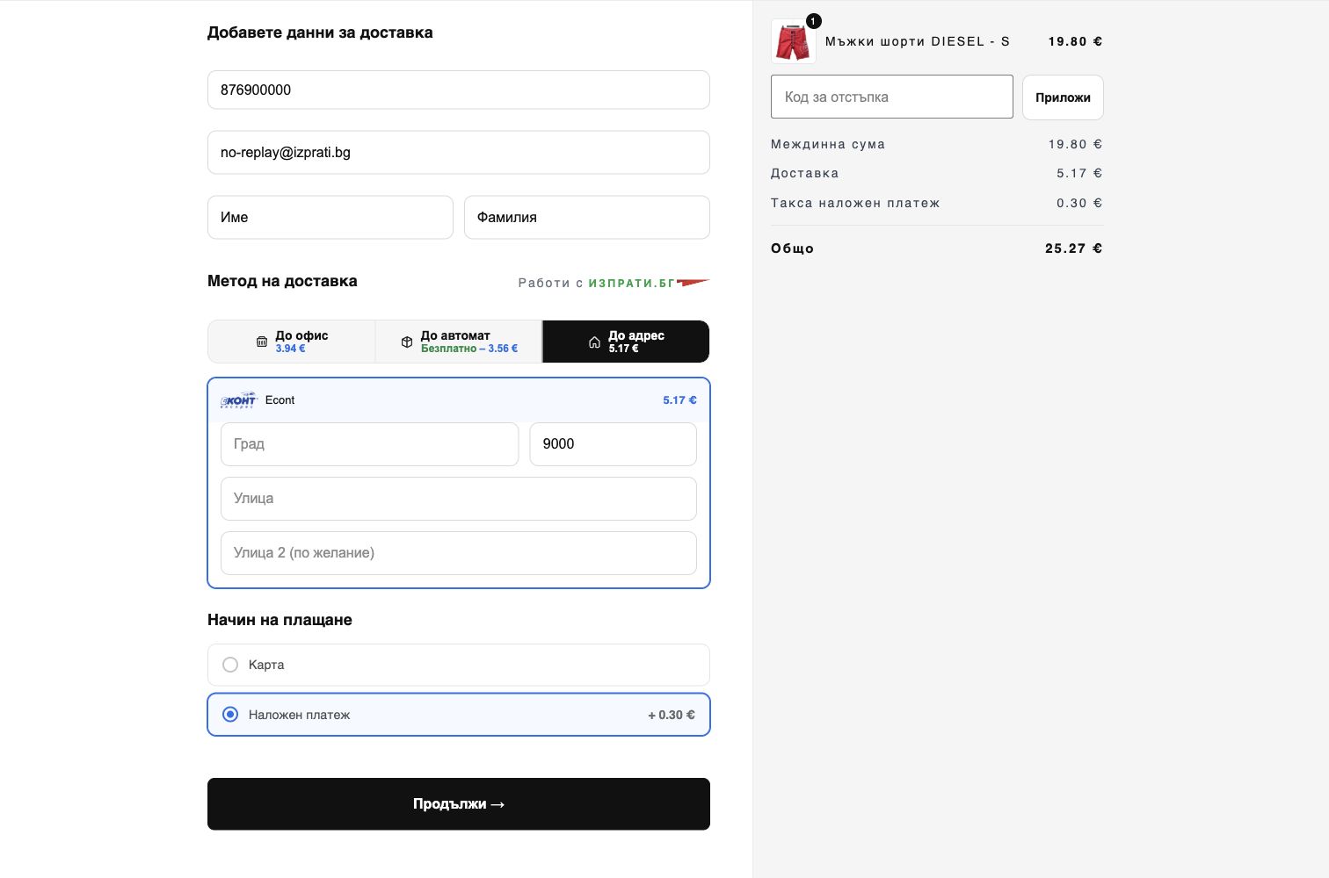The image size is (1329, 878).
Task: Click the item quantity badge
Action: [814, 21]
